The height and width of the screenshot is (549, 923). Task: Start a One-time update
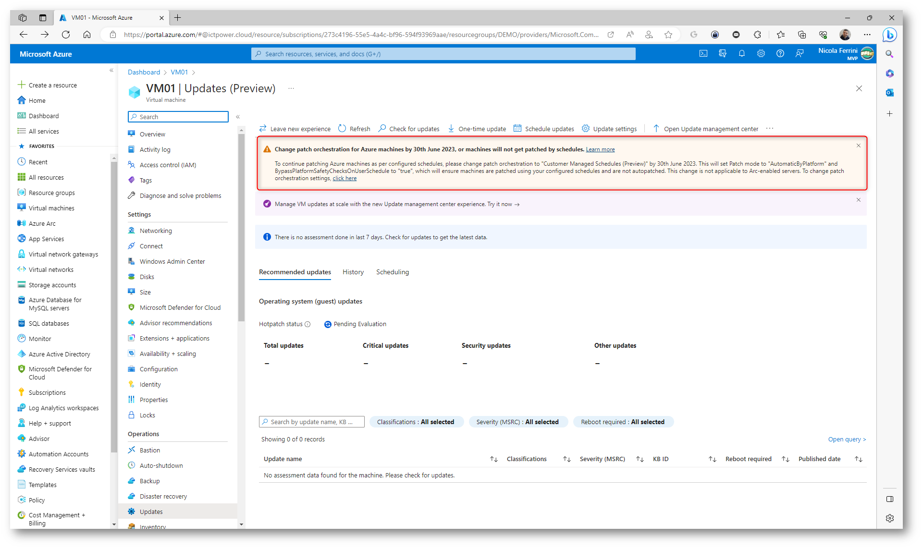point(477,129)
